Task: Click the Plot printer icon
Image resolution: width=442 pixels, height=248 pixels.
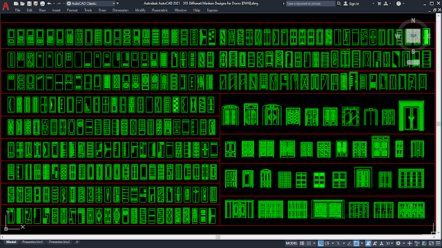Action: click(x=42, y=3)
